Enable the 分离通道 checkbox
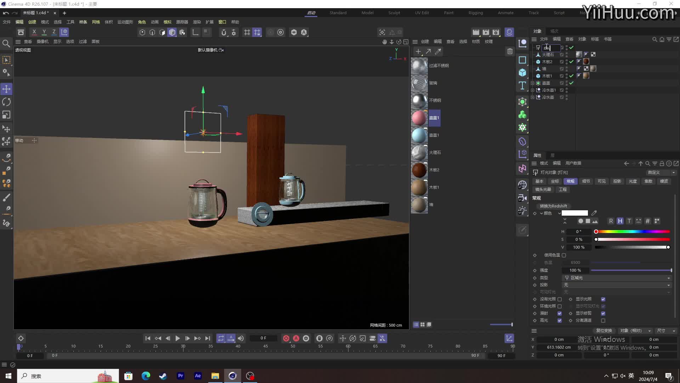Screen dimensions: 680x383 click(x=603, y=321)
